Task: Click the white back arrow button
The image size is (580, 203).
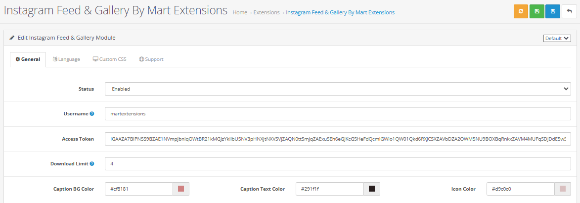Action: tap(569, 11)
